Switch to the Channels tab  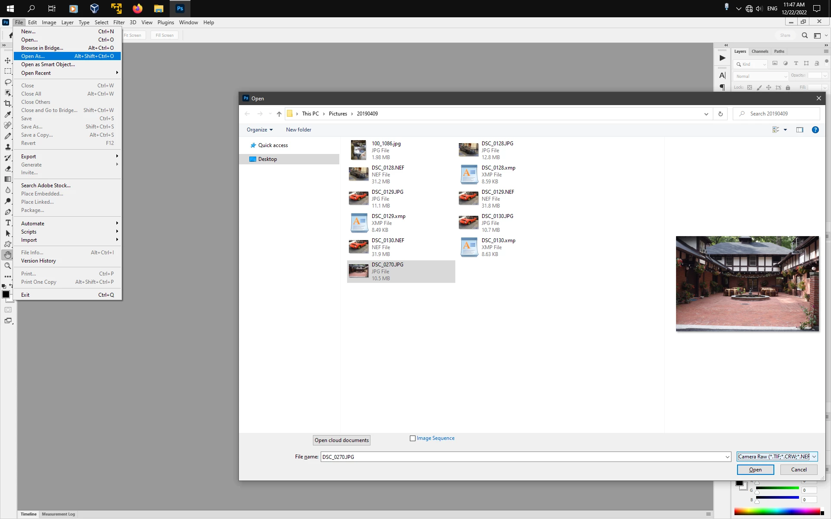tap(760, 51)
